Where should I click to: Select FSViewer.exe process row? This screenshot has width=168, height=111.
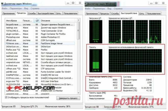coord(40,43)
